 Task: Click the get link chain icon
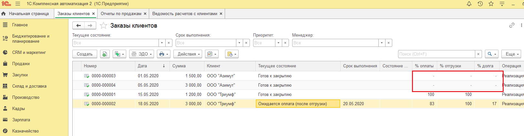(x=512, y=25)
